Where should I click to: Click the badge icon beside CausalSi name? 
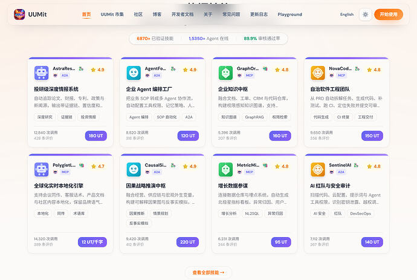pyautogui.click(x=173, y=166)
